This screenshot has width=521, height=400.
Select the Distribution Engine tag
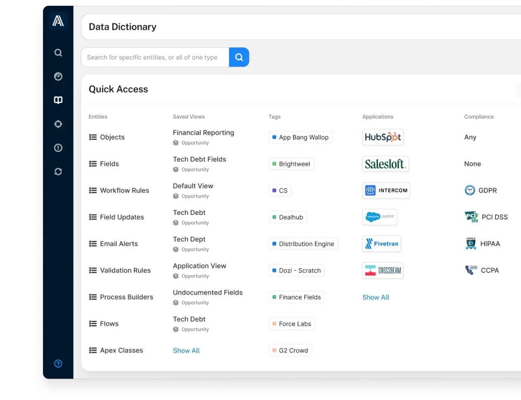tap(303, 244)
